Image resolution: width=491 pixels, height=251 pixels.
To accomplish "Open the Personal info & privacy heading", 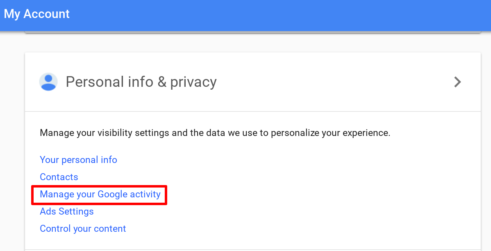I will point(141,82).
